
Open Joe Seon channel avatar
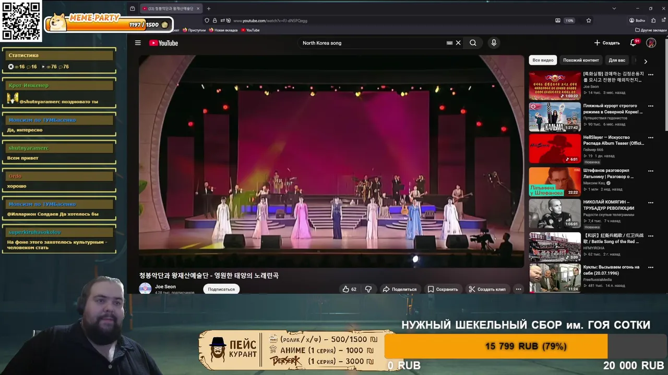pyautogui.click(x=145, y=289)
